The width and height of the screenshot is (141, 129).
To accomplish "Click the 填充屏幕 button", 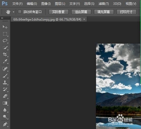I will coord(104,12).
